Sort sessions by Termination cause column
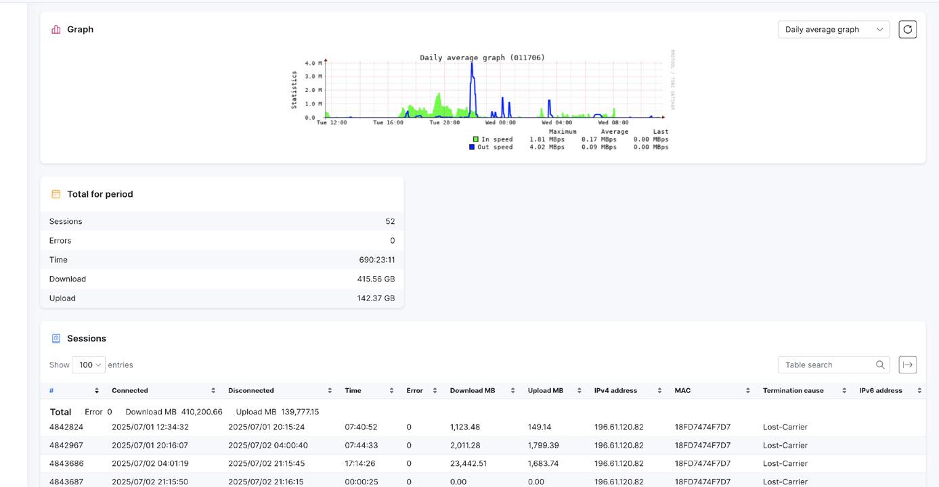The height and width of the screenshot is (487, 939). pyautogui.click(x=804, y=390)
